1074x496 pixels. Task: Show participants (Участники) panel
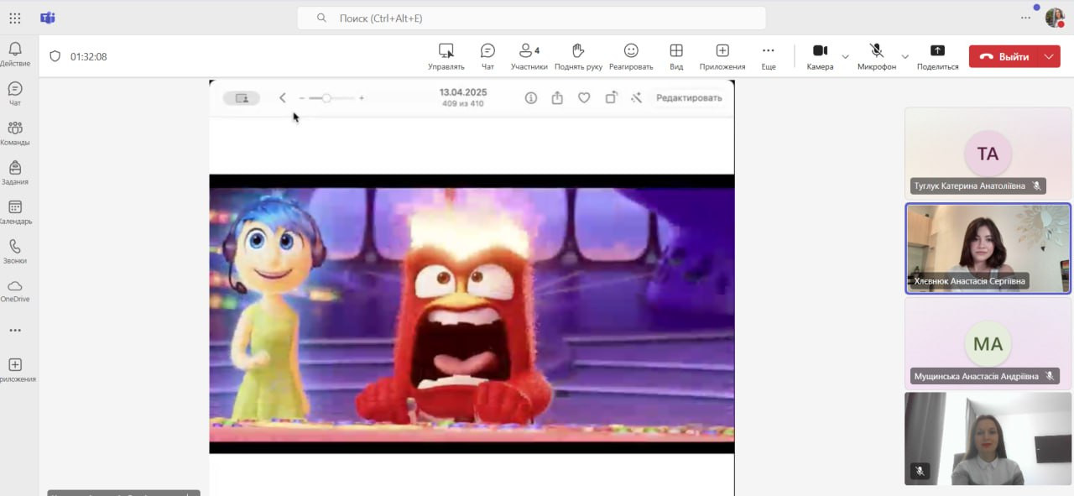coord(529,56)
